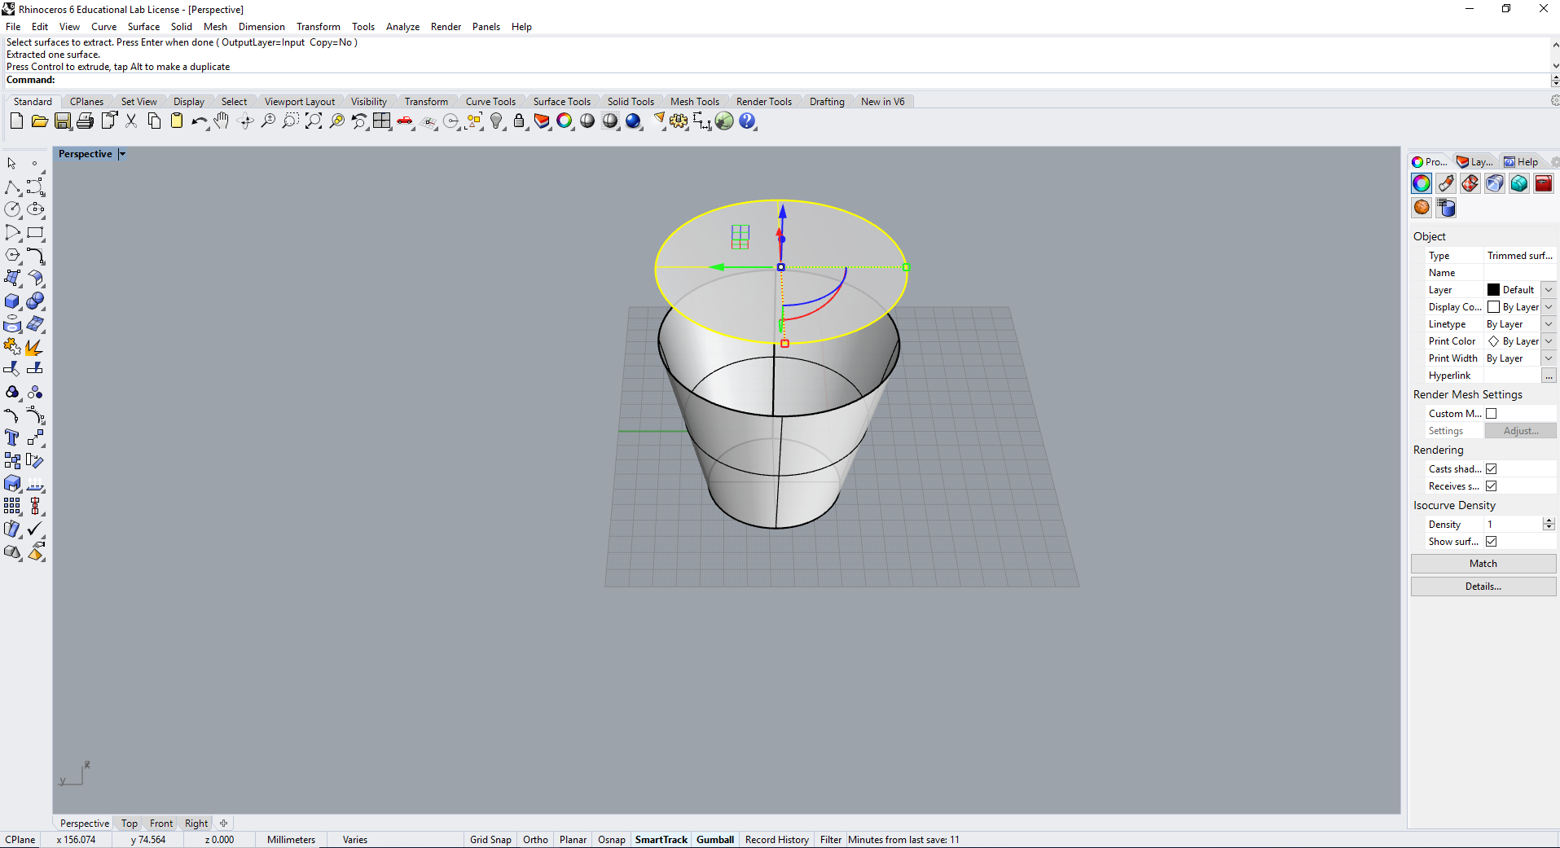1560x848 pixels.
Task: Click the Details... button
Action: coord(1483,587)
